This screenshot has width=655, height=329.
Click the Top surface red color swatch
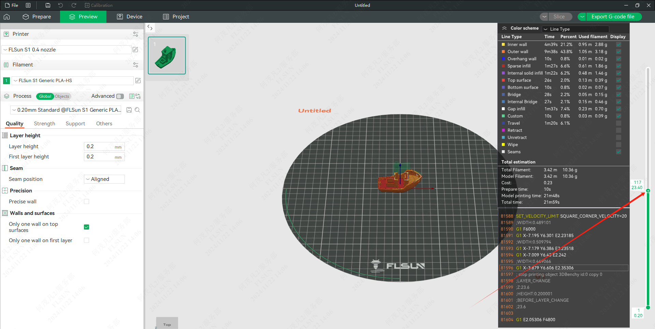(503, 80)
